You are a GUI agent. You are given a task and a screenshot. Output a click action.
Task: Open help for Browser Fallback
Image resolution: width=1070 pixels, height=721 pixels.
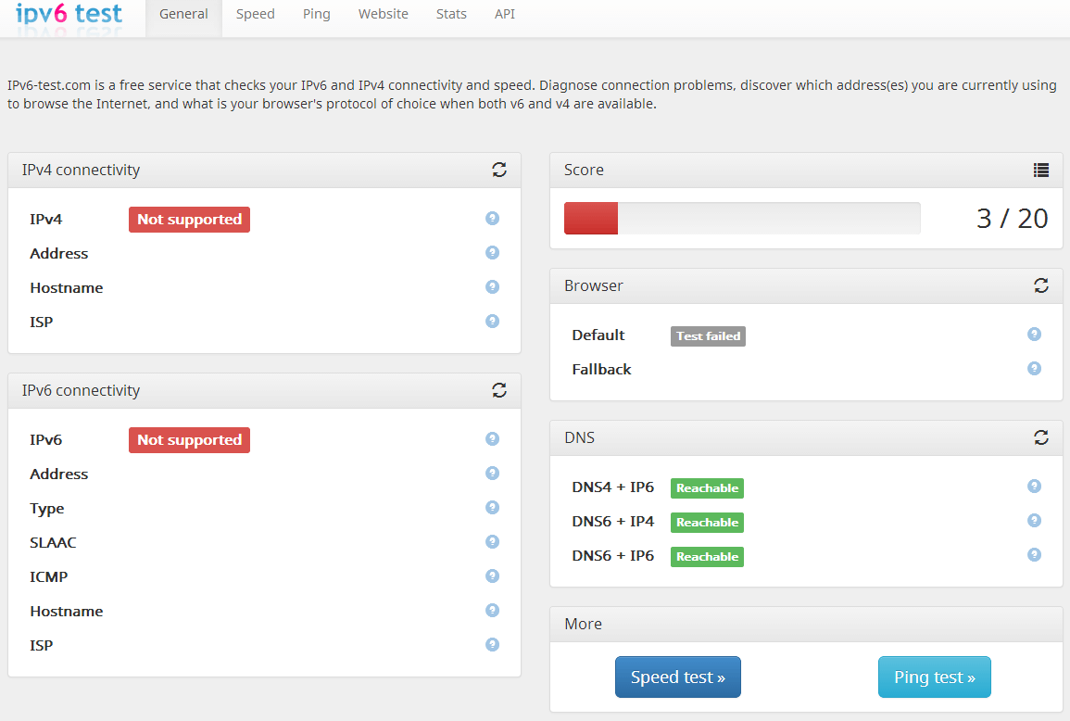[1035, 368]
